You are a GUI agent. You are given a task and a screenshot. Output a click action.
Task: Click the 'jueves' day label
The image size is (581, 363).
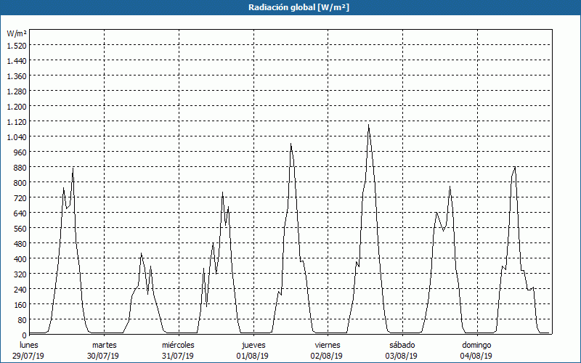pyautogui.click(x=253, y=345)
